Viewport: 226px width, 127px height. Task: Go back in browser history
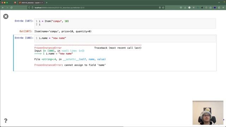coord(3,7)
